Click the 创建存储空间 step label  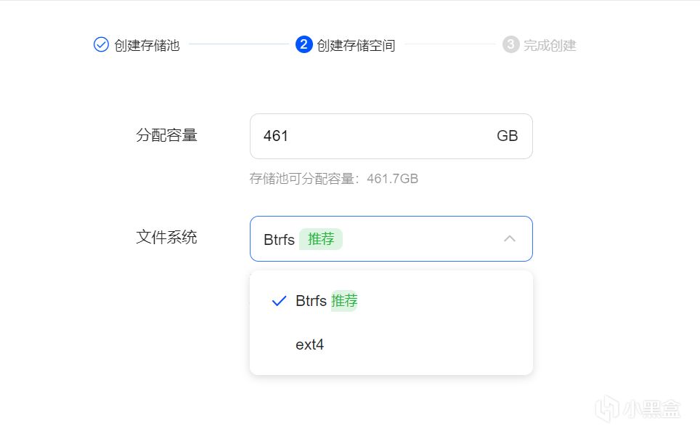[x=356, y=46]
